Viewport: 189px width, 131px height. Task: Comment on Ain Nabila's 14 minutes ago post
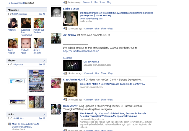tap(89, 73)
